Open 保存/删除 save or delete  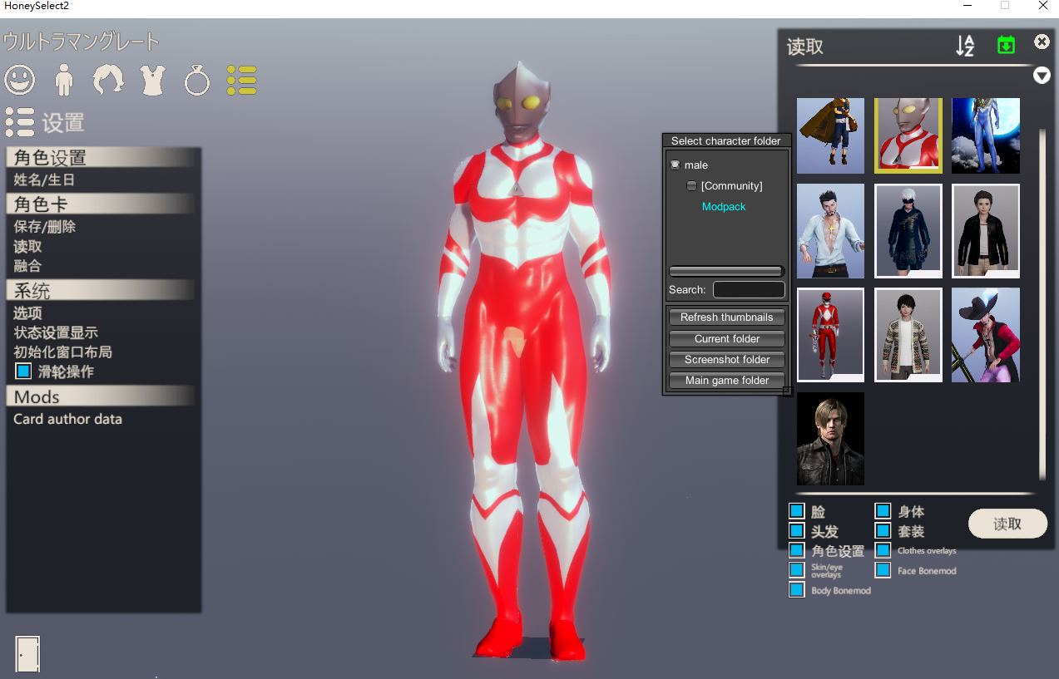pyautogui.click(x=45, y=226)
